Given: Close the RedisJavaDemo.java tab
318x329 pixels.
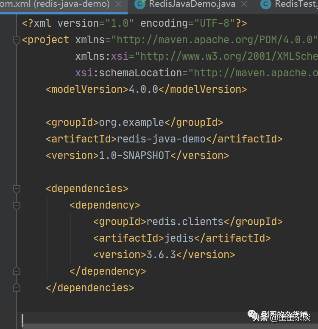Looking at the screenshot, I should [x=244, y=4].
